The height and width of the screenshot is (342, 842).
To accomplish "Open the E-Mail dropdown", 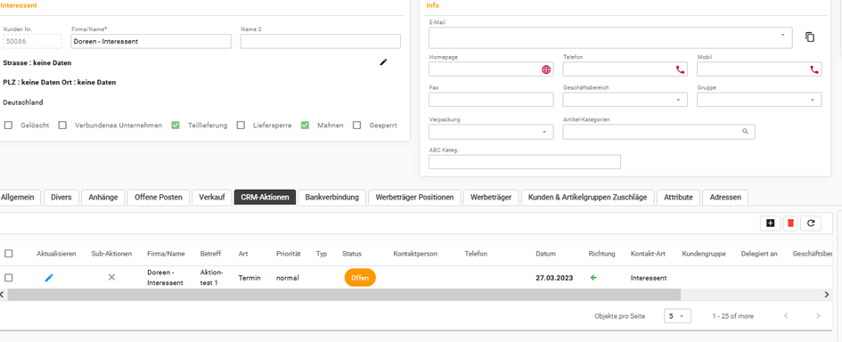I will (x=783, y=35).
